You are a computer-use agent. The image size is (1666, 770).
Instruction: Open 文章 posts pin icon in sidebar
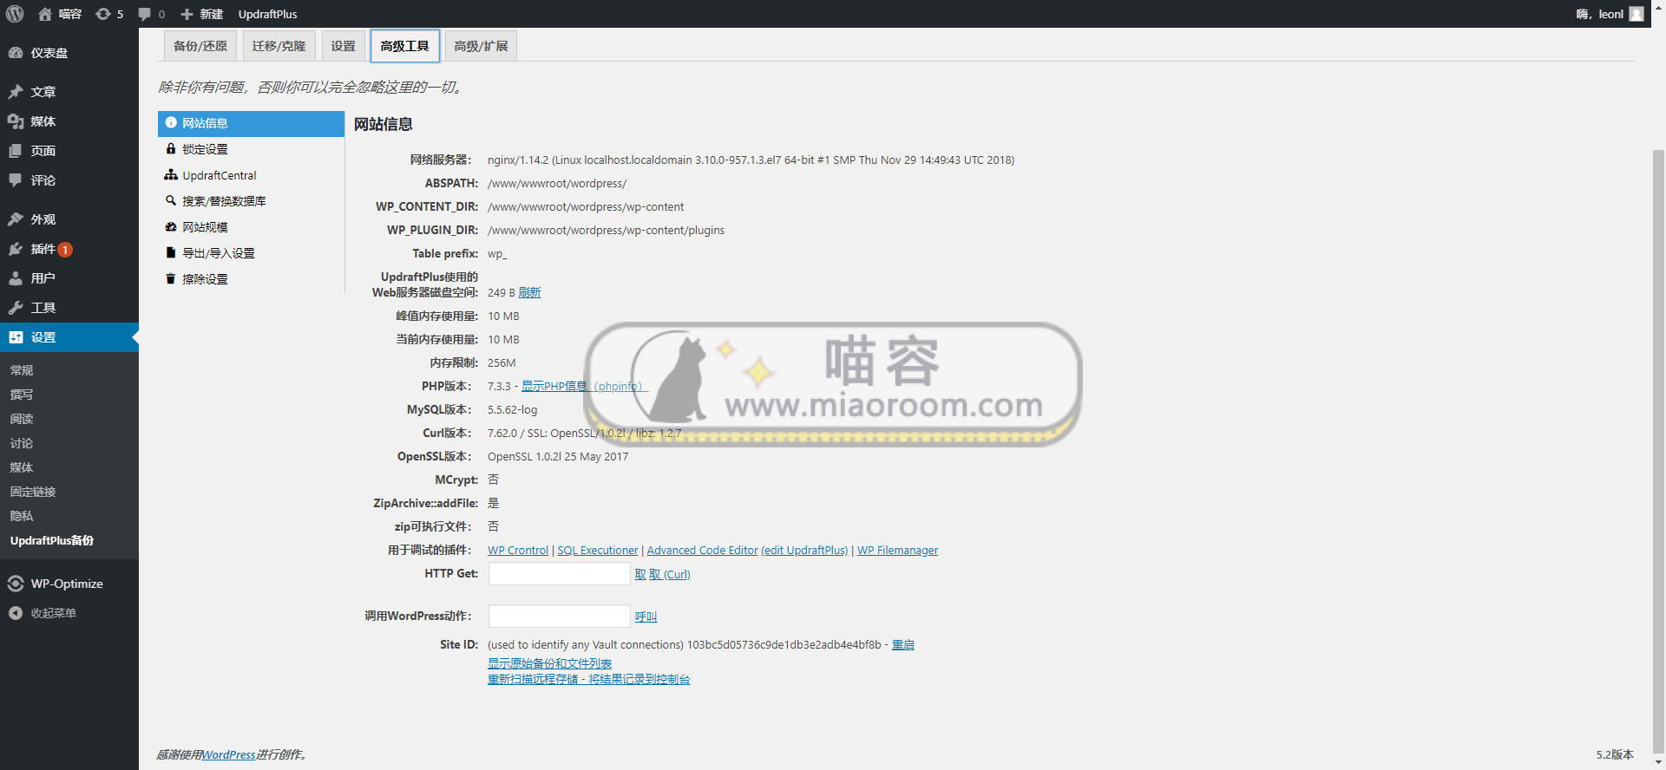click(16, 92)
